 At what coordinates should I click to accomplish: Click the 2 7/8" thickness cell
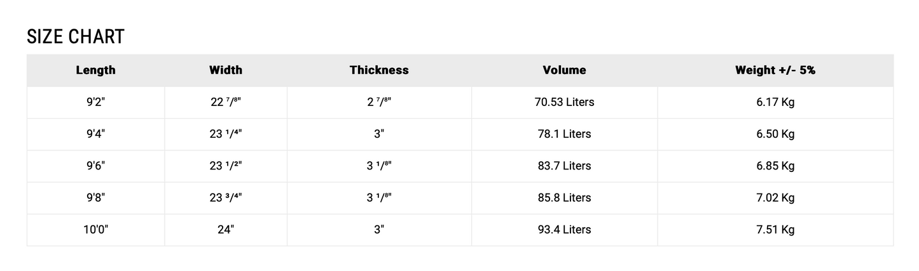pos(379,102)
